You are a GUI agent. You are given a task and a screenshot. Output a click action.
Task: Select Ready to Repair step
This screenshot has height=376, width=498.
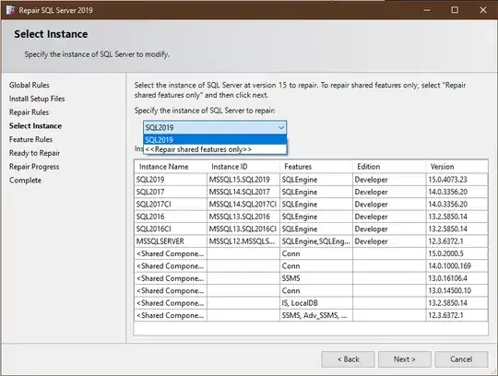point(34,153)
